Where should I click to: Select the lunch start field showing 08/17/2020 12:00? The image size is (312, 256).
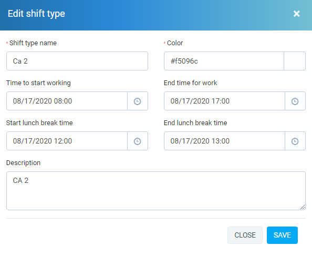(x=67, y=141)
